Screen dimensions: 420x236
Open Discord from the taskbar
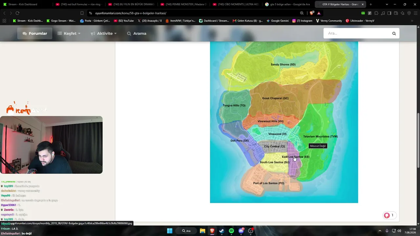click(241, 231)
